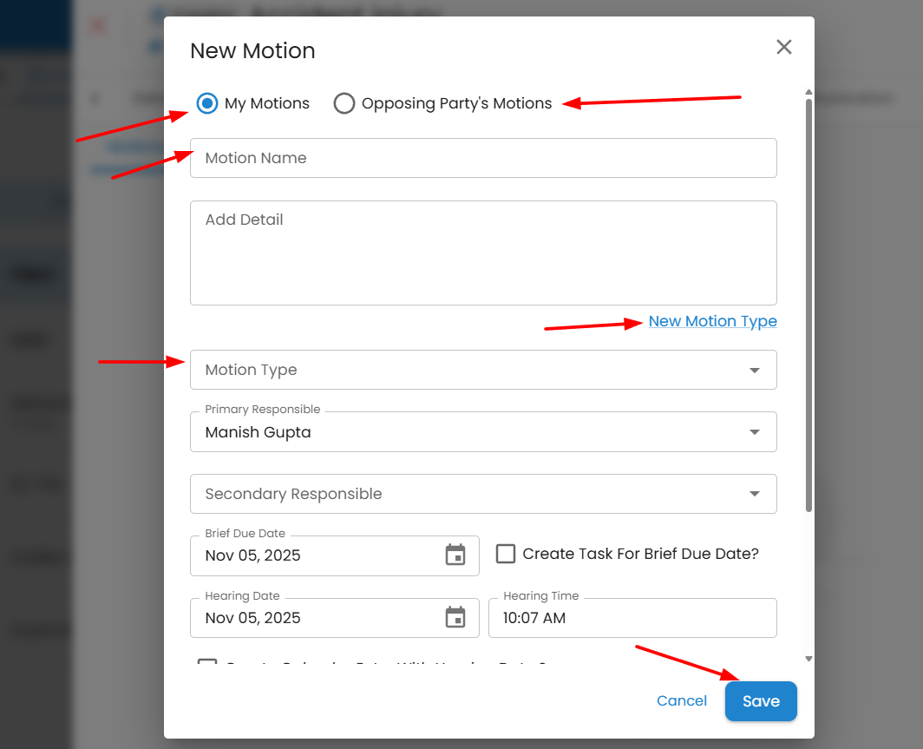923x749 pixels.
Task: Click the Brief Due Date text field
Action: click(x=317, y=555)
